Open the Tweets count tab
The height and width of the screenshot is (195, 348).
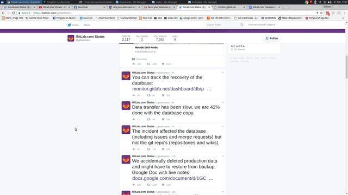(126, 38)
